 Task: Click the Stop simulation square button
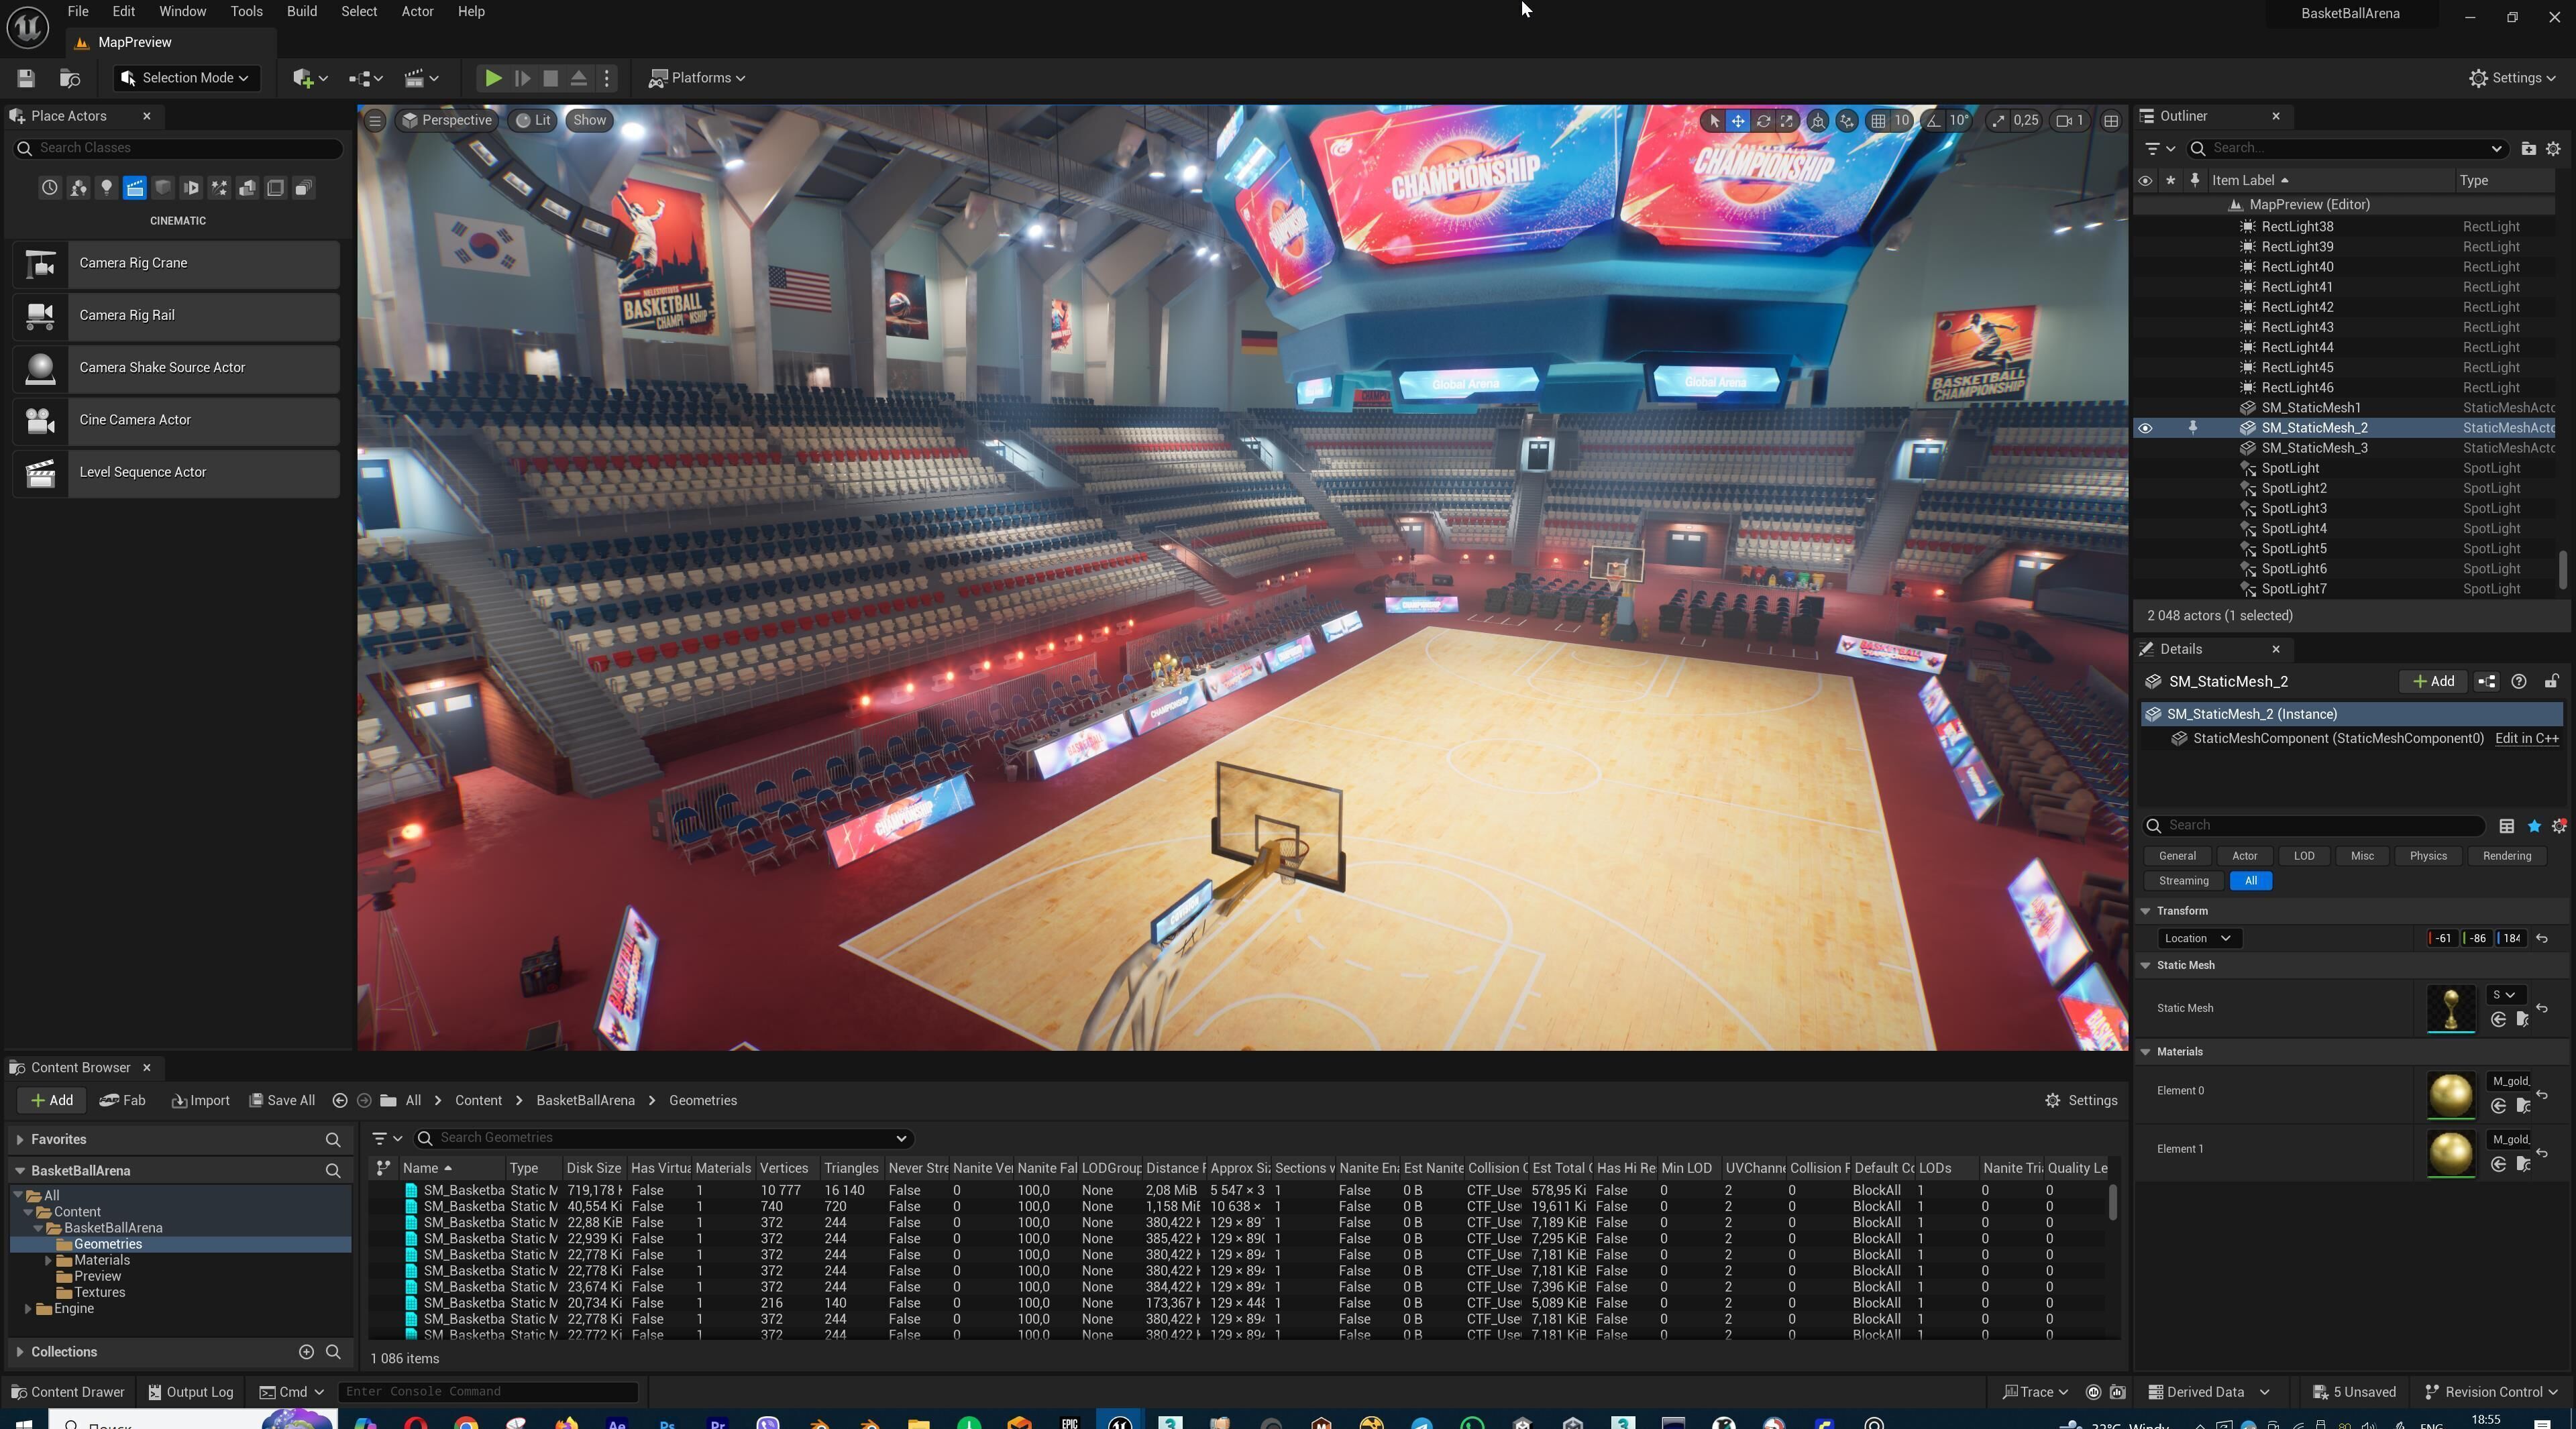point(550,78)
